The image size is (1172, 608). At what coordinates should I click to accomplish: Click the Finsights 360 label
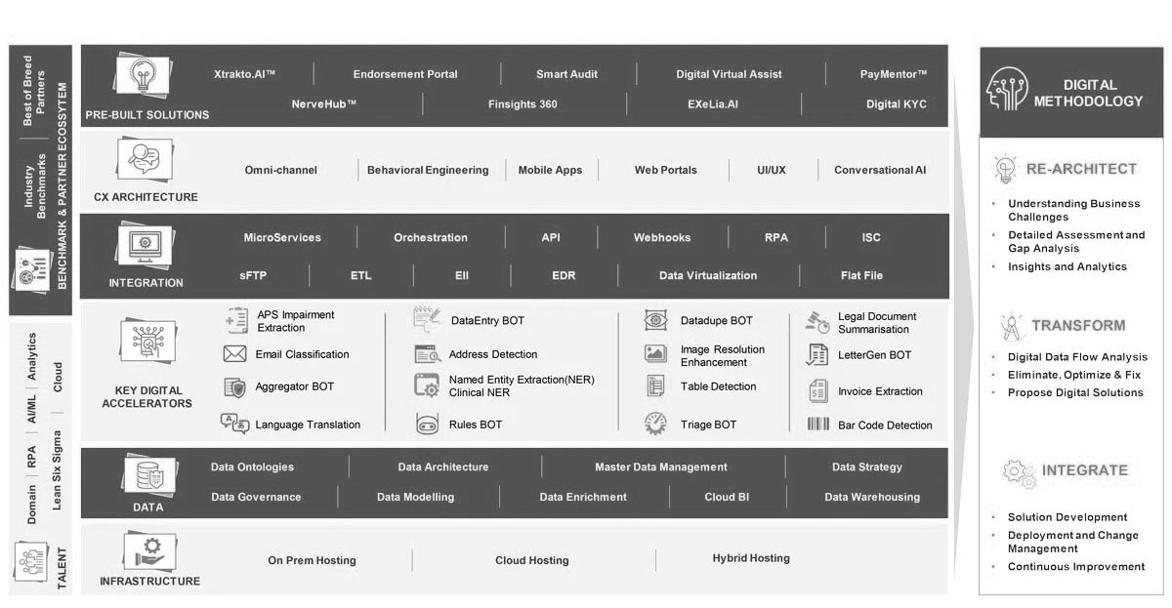[x=523, y=104]
